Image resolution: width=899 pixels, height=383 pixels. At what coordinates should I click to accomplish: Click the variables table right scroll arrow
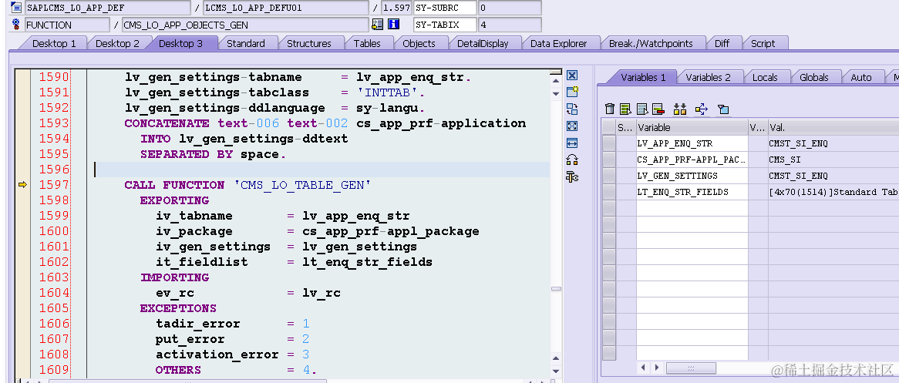click(x=656, y=367)
